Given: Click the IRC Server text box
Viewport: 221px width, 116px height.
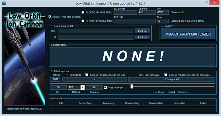Looking at the screenshot, I should pos(125,12).
